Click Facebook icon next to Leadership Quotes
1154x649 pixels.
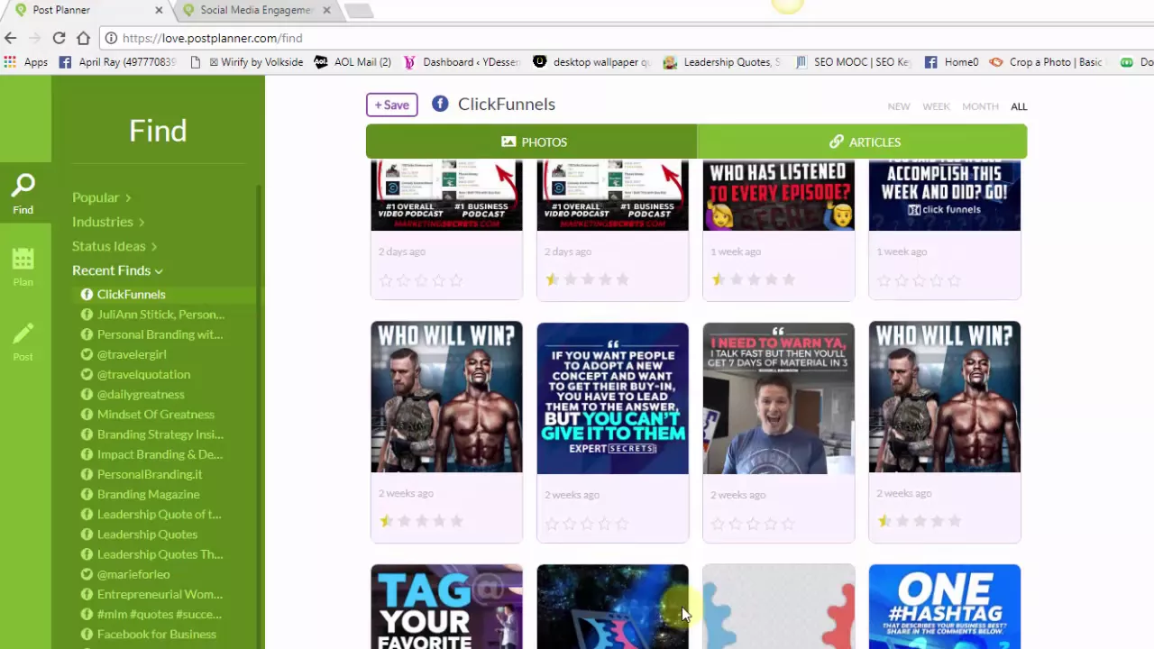87,535
